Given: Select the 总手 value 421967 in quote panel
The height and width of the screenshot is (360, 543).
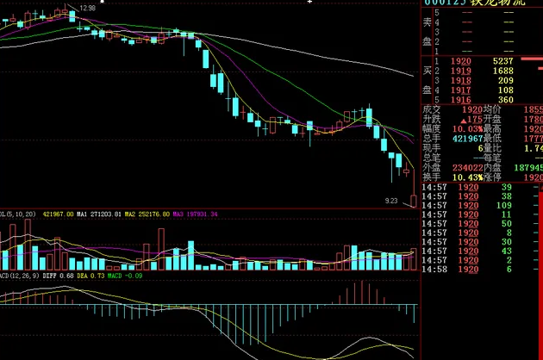Looking at the screenshot, I should click(x=467, y=139).
